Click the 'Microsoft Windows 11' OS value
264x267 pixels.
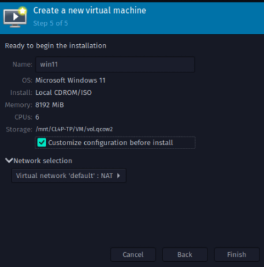(x=71, y=80)
